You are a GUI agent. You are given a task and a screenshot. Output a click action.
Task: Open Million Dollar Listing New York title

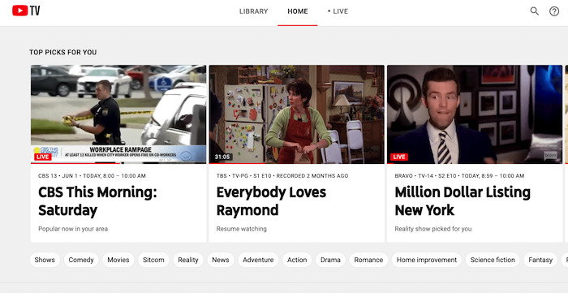463,201
